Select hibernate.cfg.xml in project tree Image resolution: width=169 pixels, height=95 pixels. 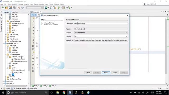(x=20, y=59)
